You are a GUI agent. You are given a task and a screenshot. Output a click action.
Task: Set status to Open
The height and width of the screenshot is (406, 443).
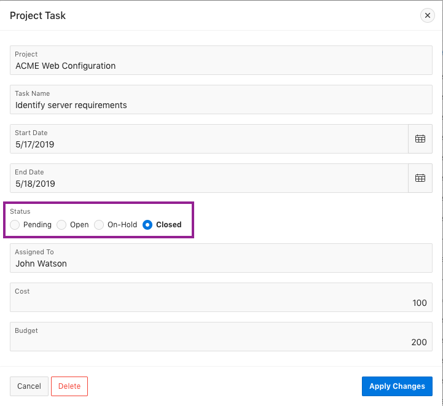coord(61,225)
